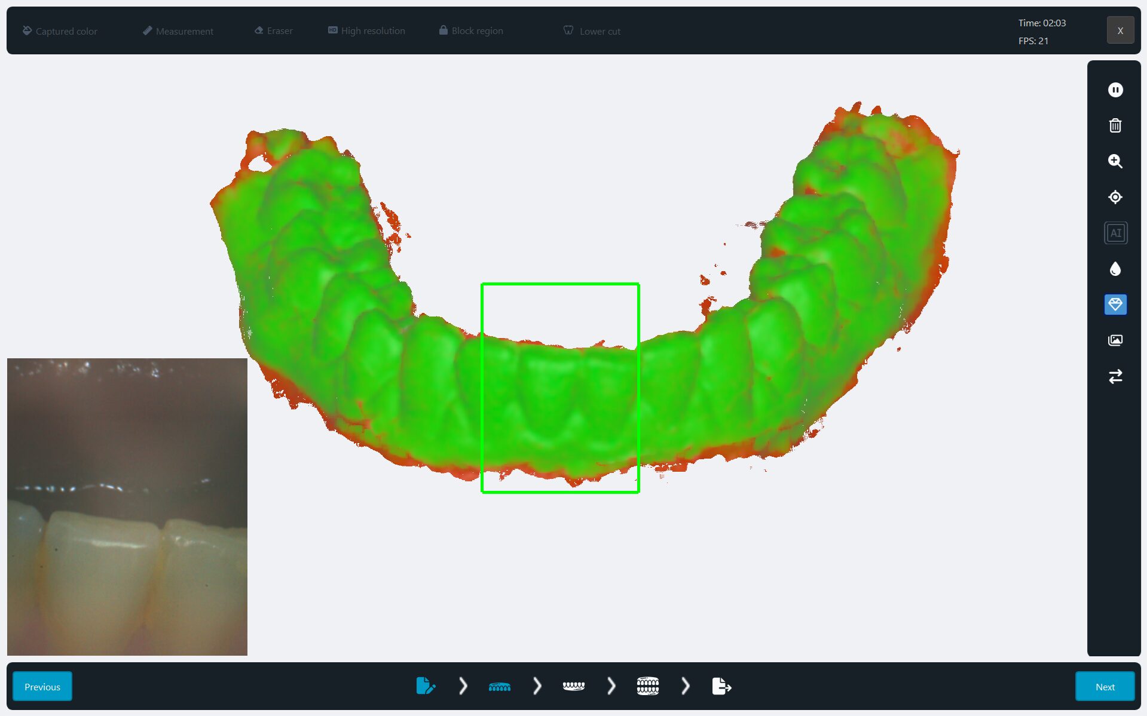
Task: Click the zoom-in magnifier icon
Action: (1115, 161)
